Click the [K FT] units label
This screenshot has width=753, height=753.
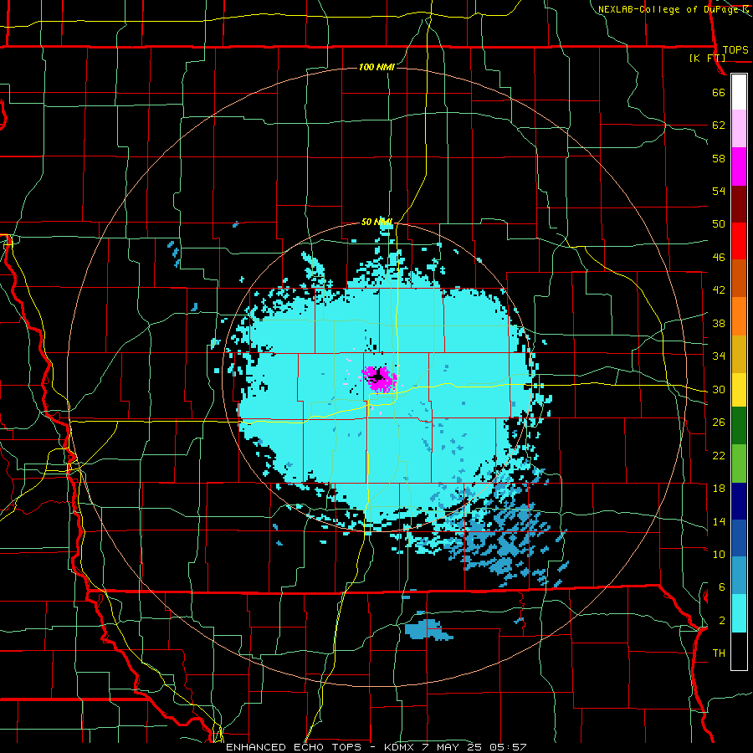(x=707, y=58)
